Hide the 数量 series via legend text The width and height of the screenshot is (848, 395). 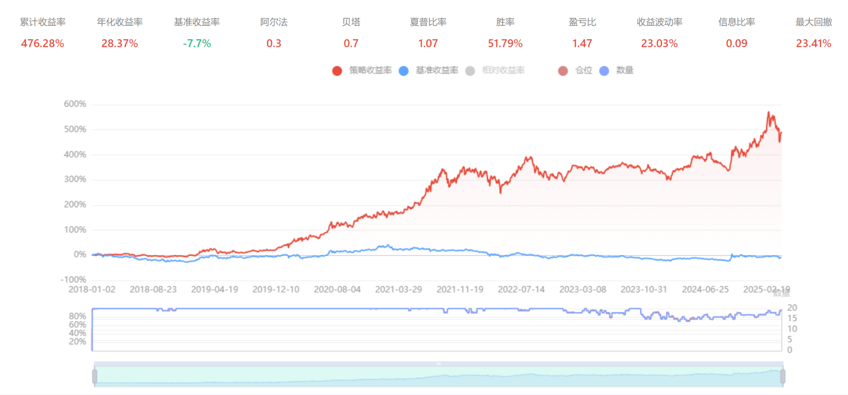point(625,70)
